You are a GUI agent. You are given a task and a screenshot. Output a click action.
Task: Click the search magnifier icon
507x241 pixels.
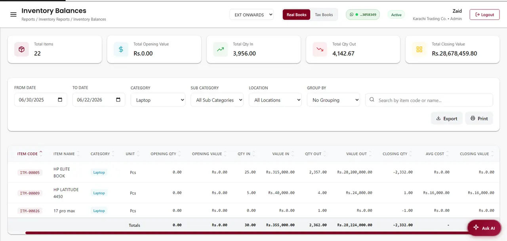[372, 100]
